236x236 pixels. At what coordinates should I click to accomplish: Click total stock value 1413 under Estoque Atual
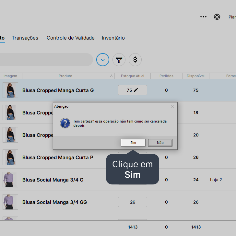[x=133, y=227]
